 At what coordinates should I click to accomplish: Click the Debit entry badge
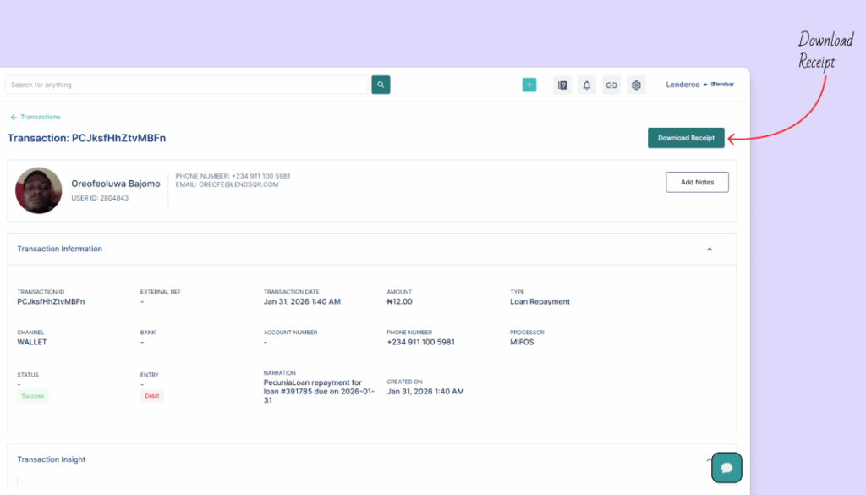point(152,396)
